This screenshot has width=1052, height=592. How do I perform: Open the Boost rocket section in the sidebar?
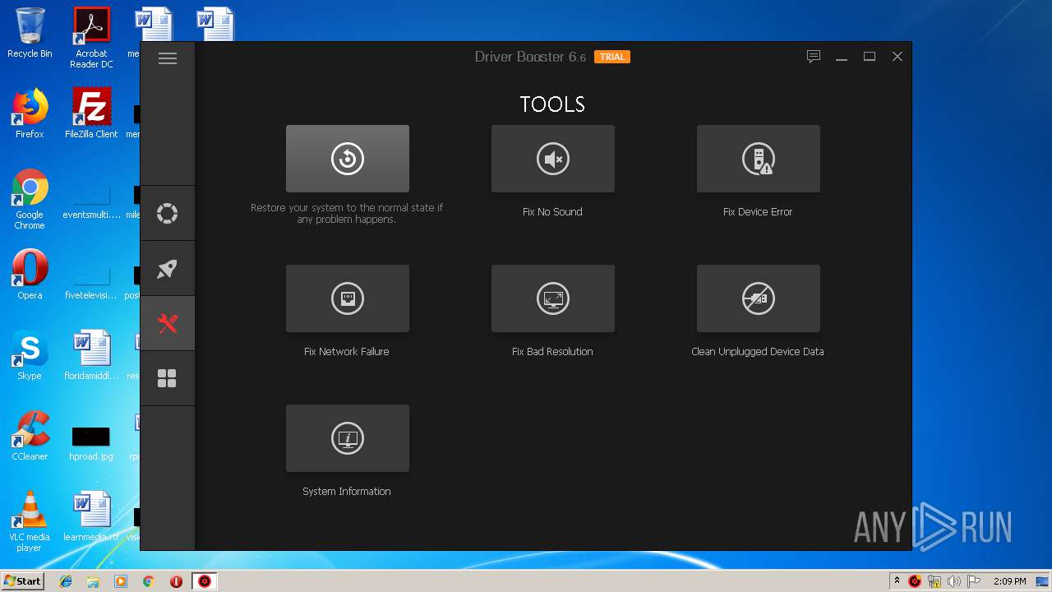point(168,269)
